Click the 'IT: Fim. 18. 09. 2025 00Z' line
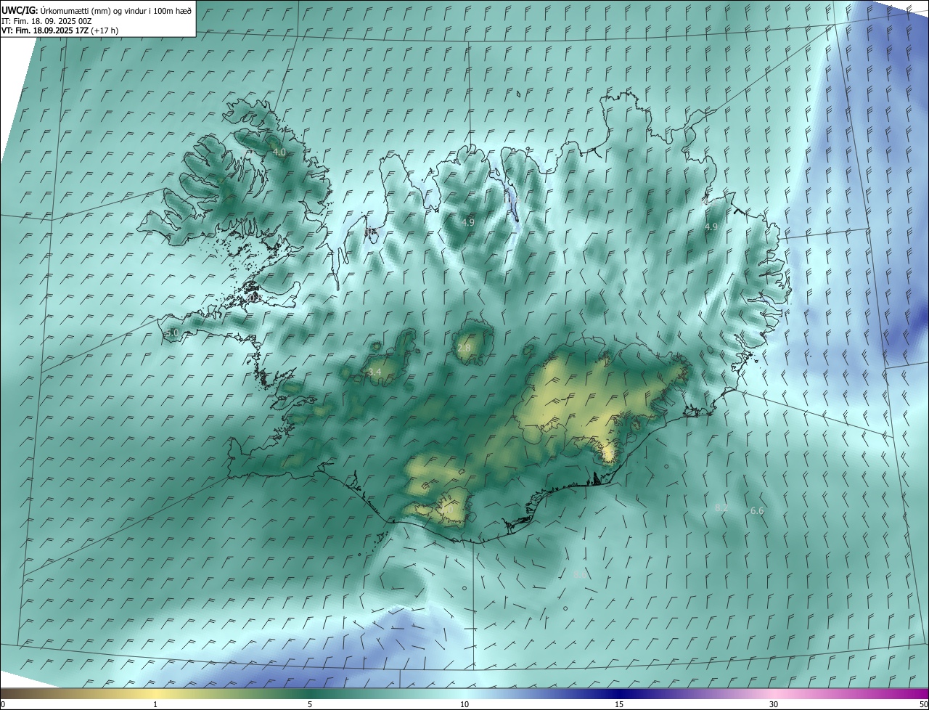929x710 pixels. tap(46, 21)
